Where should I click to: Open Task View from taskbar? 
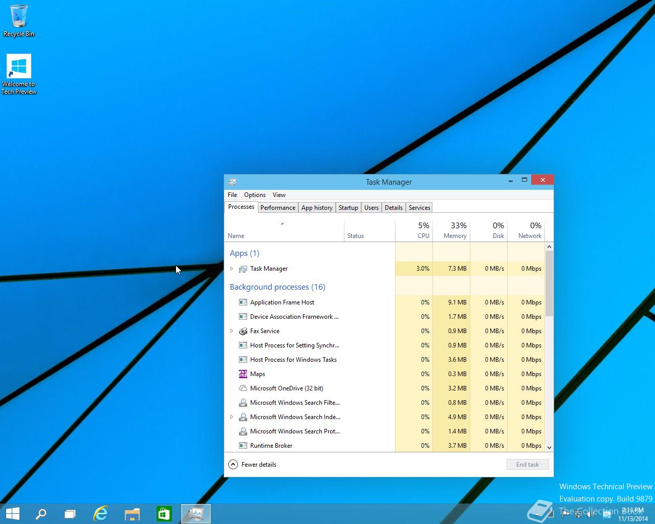[x=70, y=513]
